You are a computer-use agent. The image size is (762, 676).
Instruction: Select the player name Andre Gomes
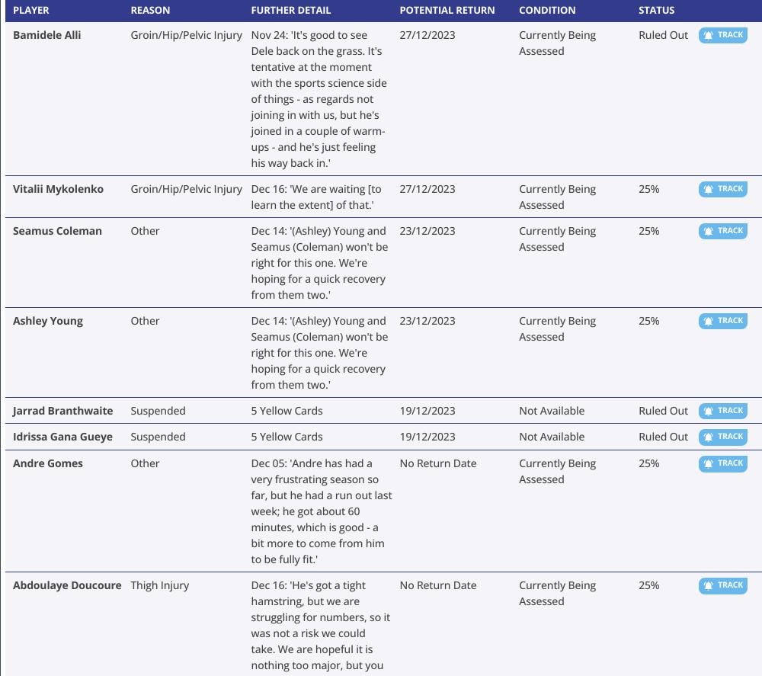(x=47, y=463)
